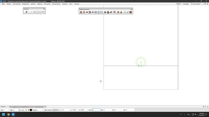Click the Language button in the menu bar
The height and width of the screenshot is (117, 209).
tap(186, 4)
